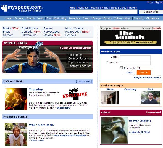This screenshot has height=148, width=163.
Task: Open Courtney's profile name link
Action: tap(130, 89)
